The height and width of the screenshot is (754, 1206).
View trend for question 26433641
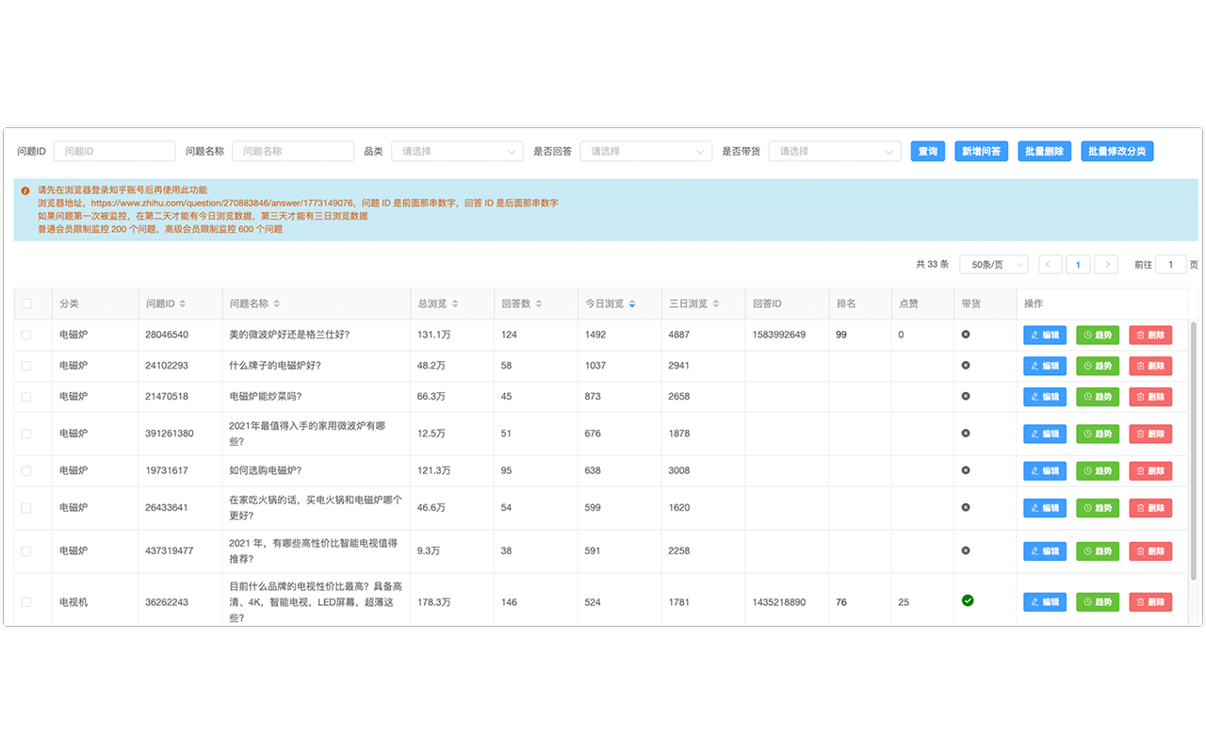1098,507
